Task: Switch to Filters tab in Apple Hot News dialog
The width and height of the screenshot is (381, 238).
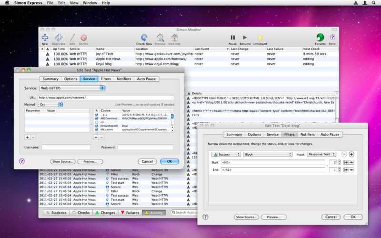Action: tap(106, 79)
